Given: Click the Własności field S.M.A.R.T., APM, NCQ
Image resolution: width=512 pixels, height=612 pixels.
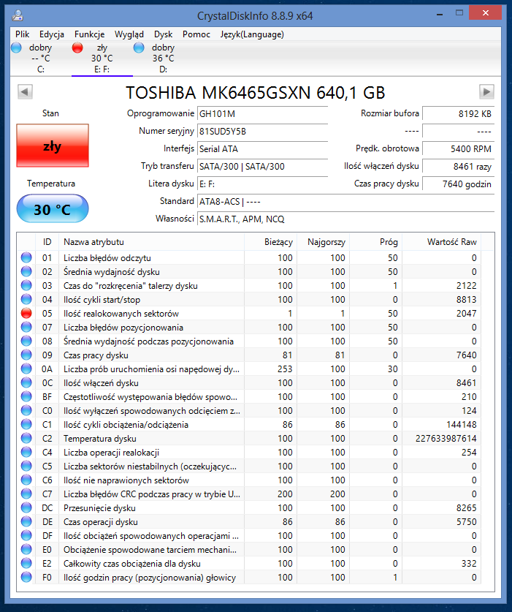Looking at the screenshot, I should [x=345, y=219].
